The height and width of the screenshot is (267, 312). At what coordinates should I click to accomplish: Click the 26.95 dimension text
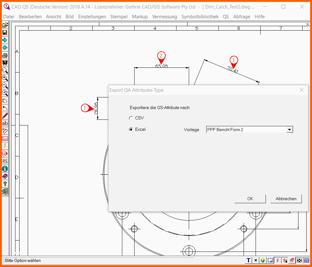coord(96,108)
